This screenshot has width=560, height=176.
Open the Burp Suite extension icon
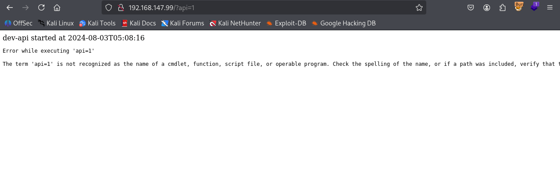[519, 7]
